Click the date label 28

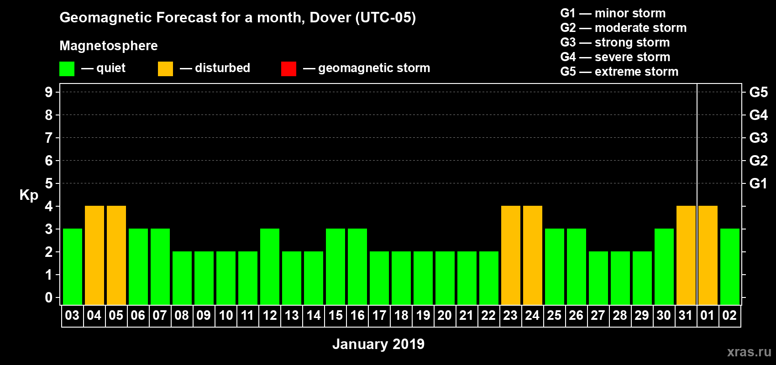coord(620,315)
